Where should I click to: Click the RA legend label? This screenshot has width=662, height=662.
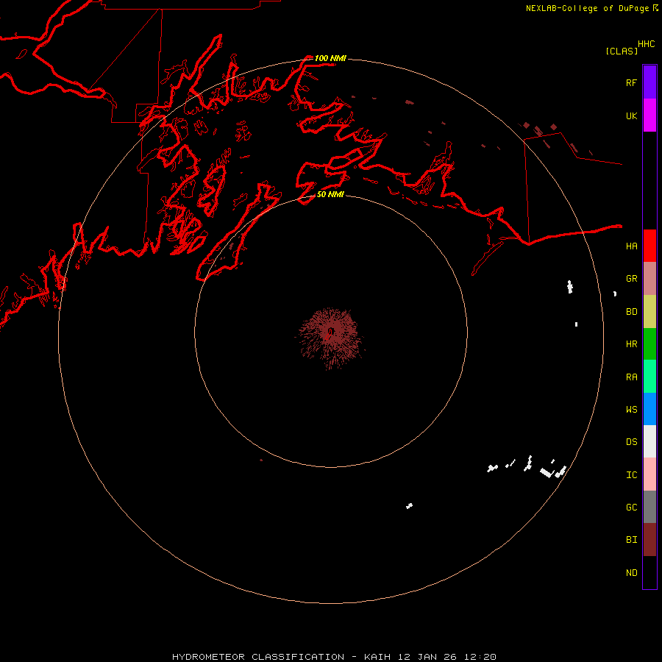631,377
